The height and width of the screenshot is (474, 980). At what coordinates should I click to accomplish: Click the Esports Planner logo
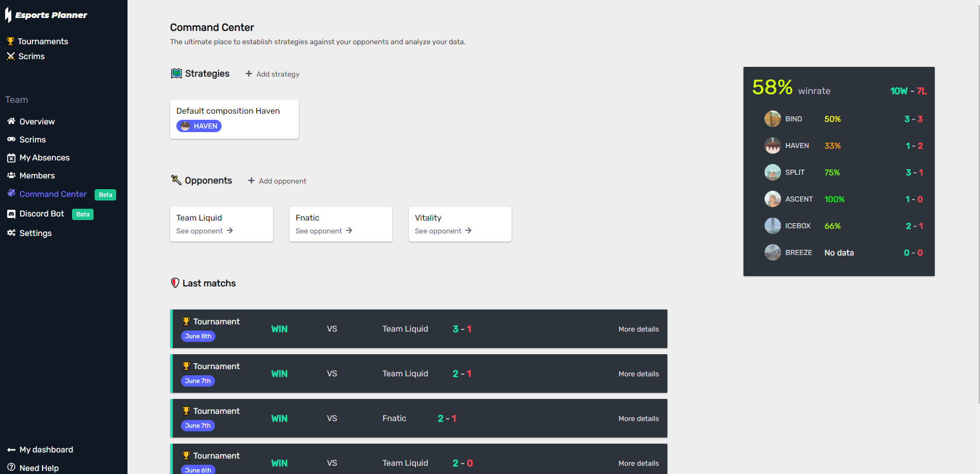pos(46,15)
